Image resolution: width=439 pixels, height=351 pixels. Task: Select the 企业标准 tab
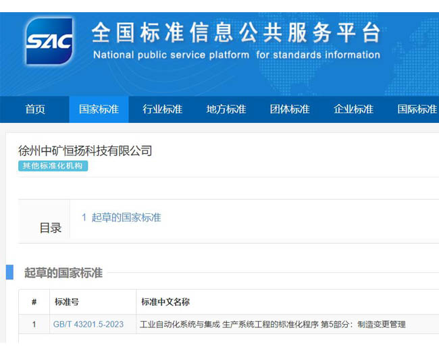click(353, 109)
